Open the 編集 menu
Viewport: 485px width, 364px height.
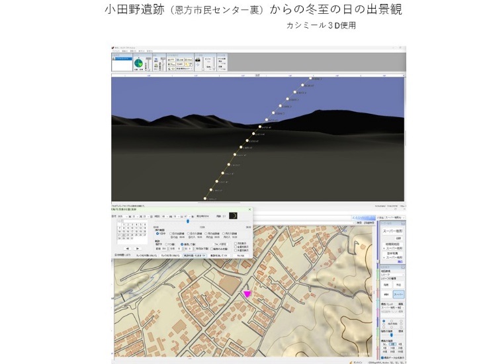[125, 50]
